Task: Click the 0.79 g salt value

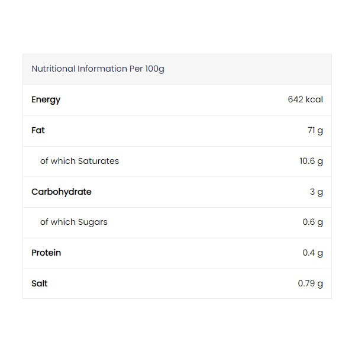Action: pos(310,283)
